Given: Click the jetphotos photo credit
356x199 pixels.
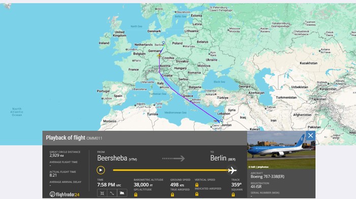Looking at the screenshot, I should (258, 167).
